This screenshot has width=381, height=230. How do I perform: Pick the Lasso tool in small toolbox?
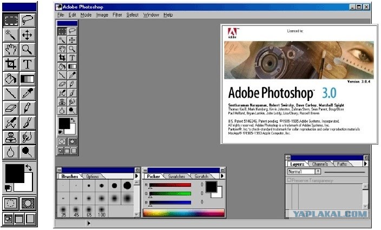coord(72,31)
